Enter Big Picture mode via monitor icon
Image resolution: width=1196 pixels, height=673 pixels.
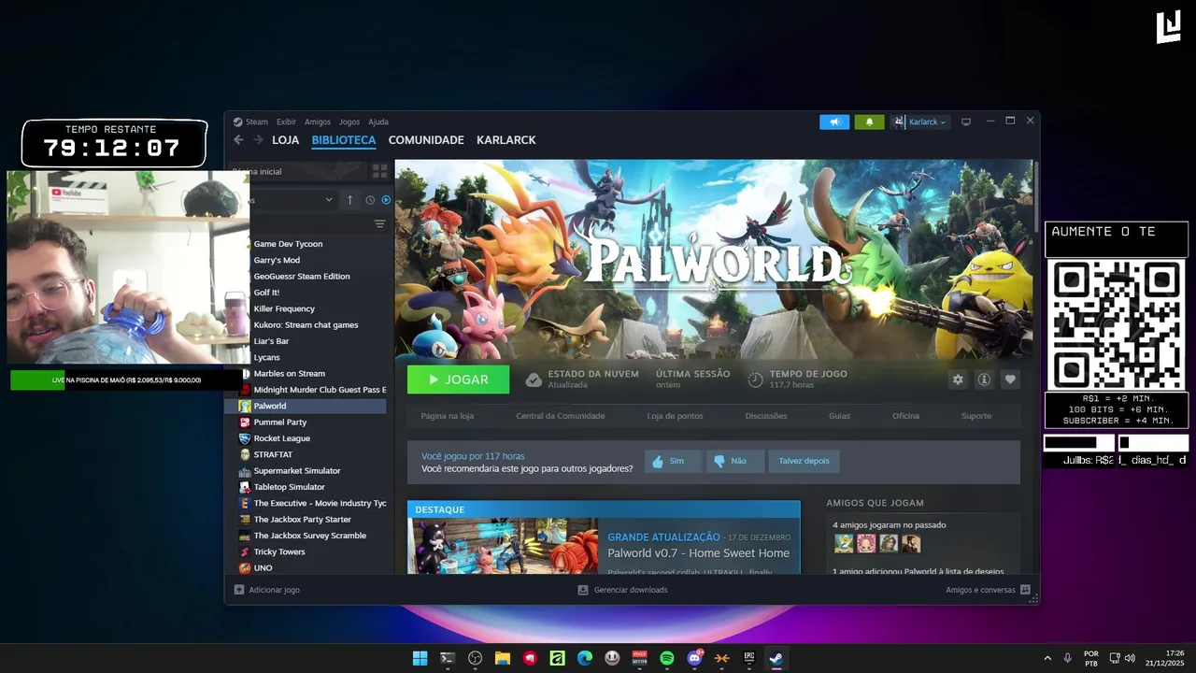pos(966,122)
